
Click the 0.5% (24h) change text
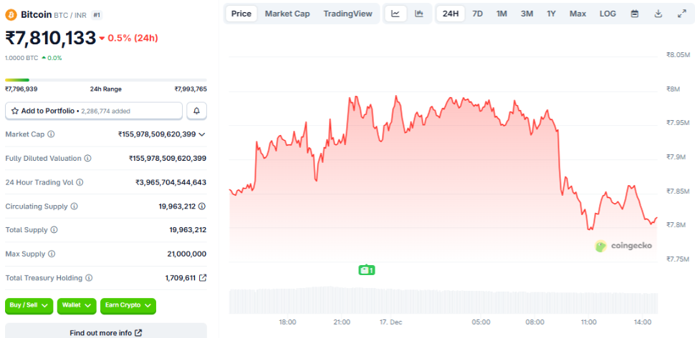pos(133,38)
